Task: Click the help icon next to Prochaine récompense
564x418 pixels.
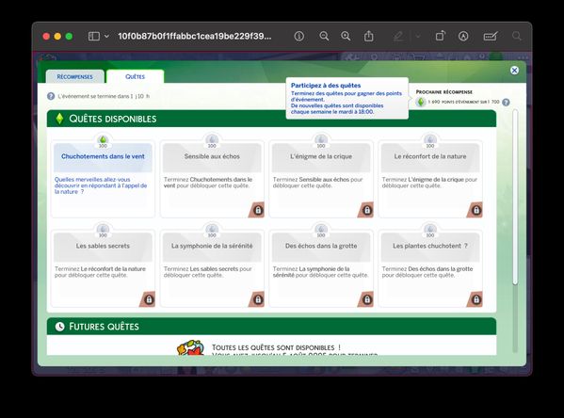Action: tap(506, 103)
